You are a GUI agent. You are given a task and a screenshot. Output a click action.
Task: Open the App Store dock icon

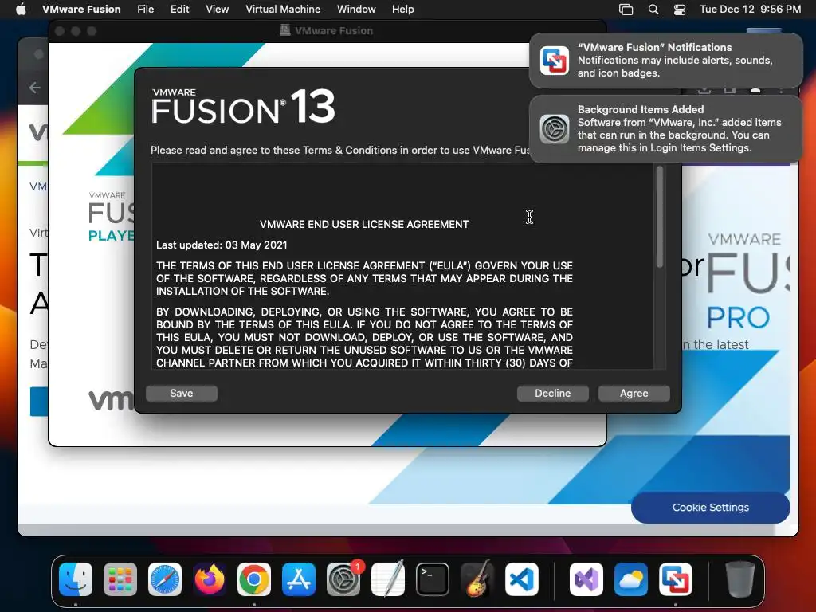(x=299, y=579)
